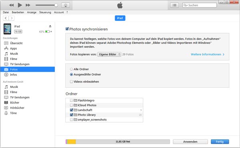
Task: Uncheck the Photo Library folder checkbox
Action: pos(71,115)
